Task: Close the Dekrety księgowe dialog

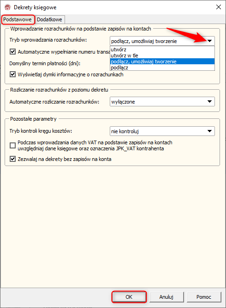Action: click(219, 7)
